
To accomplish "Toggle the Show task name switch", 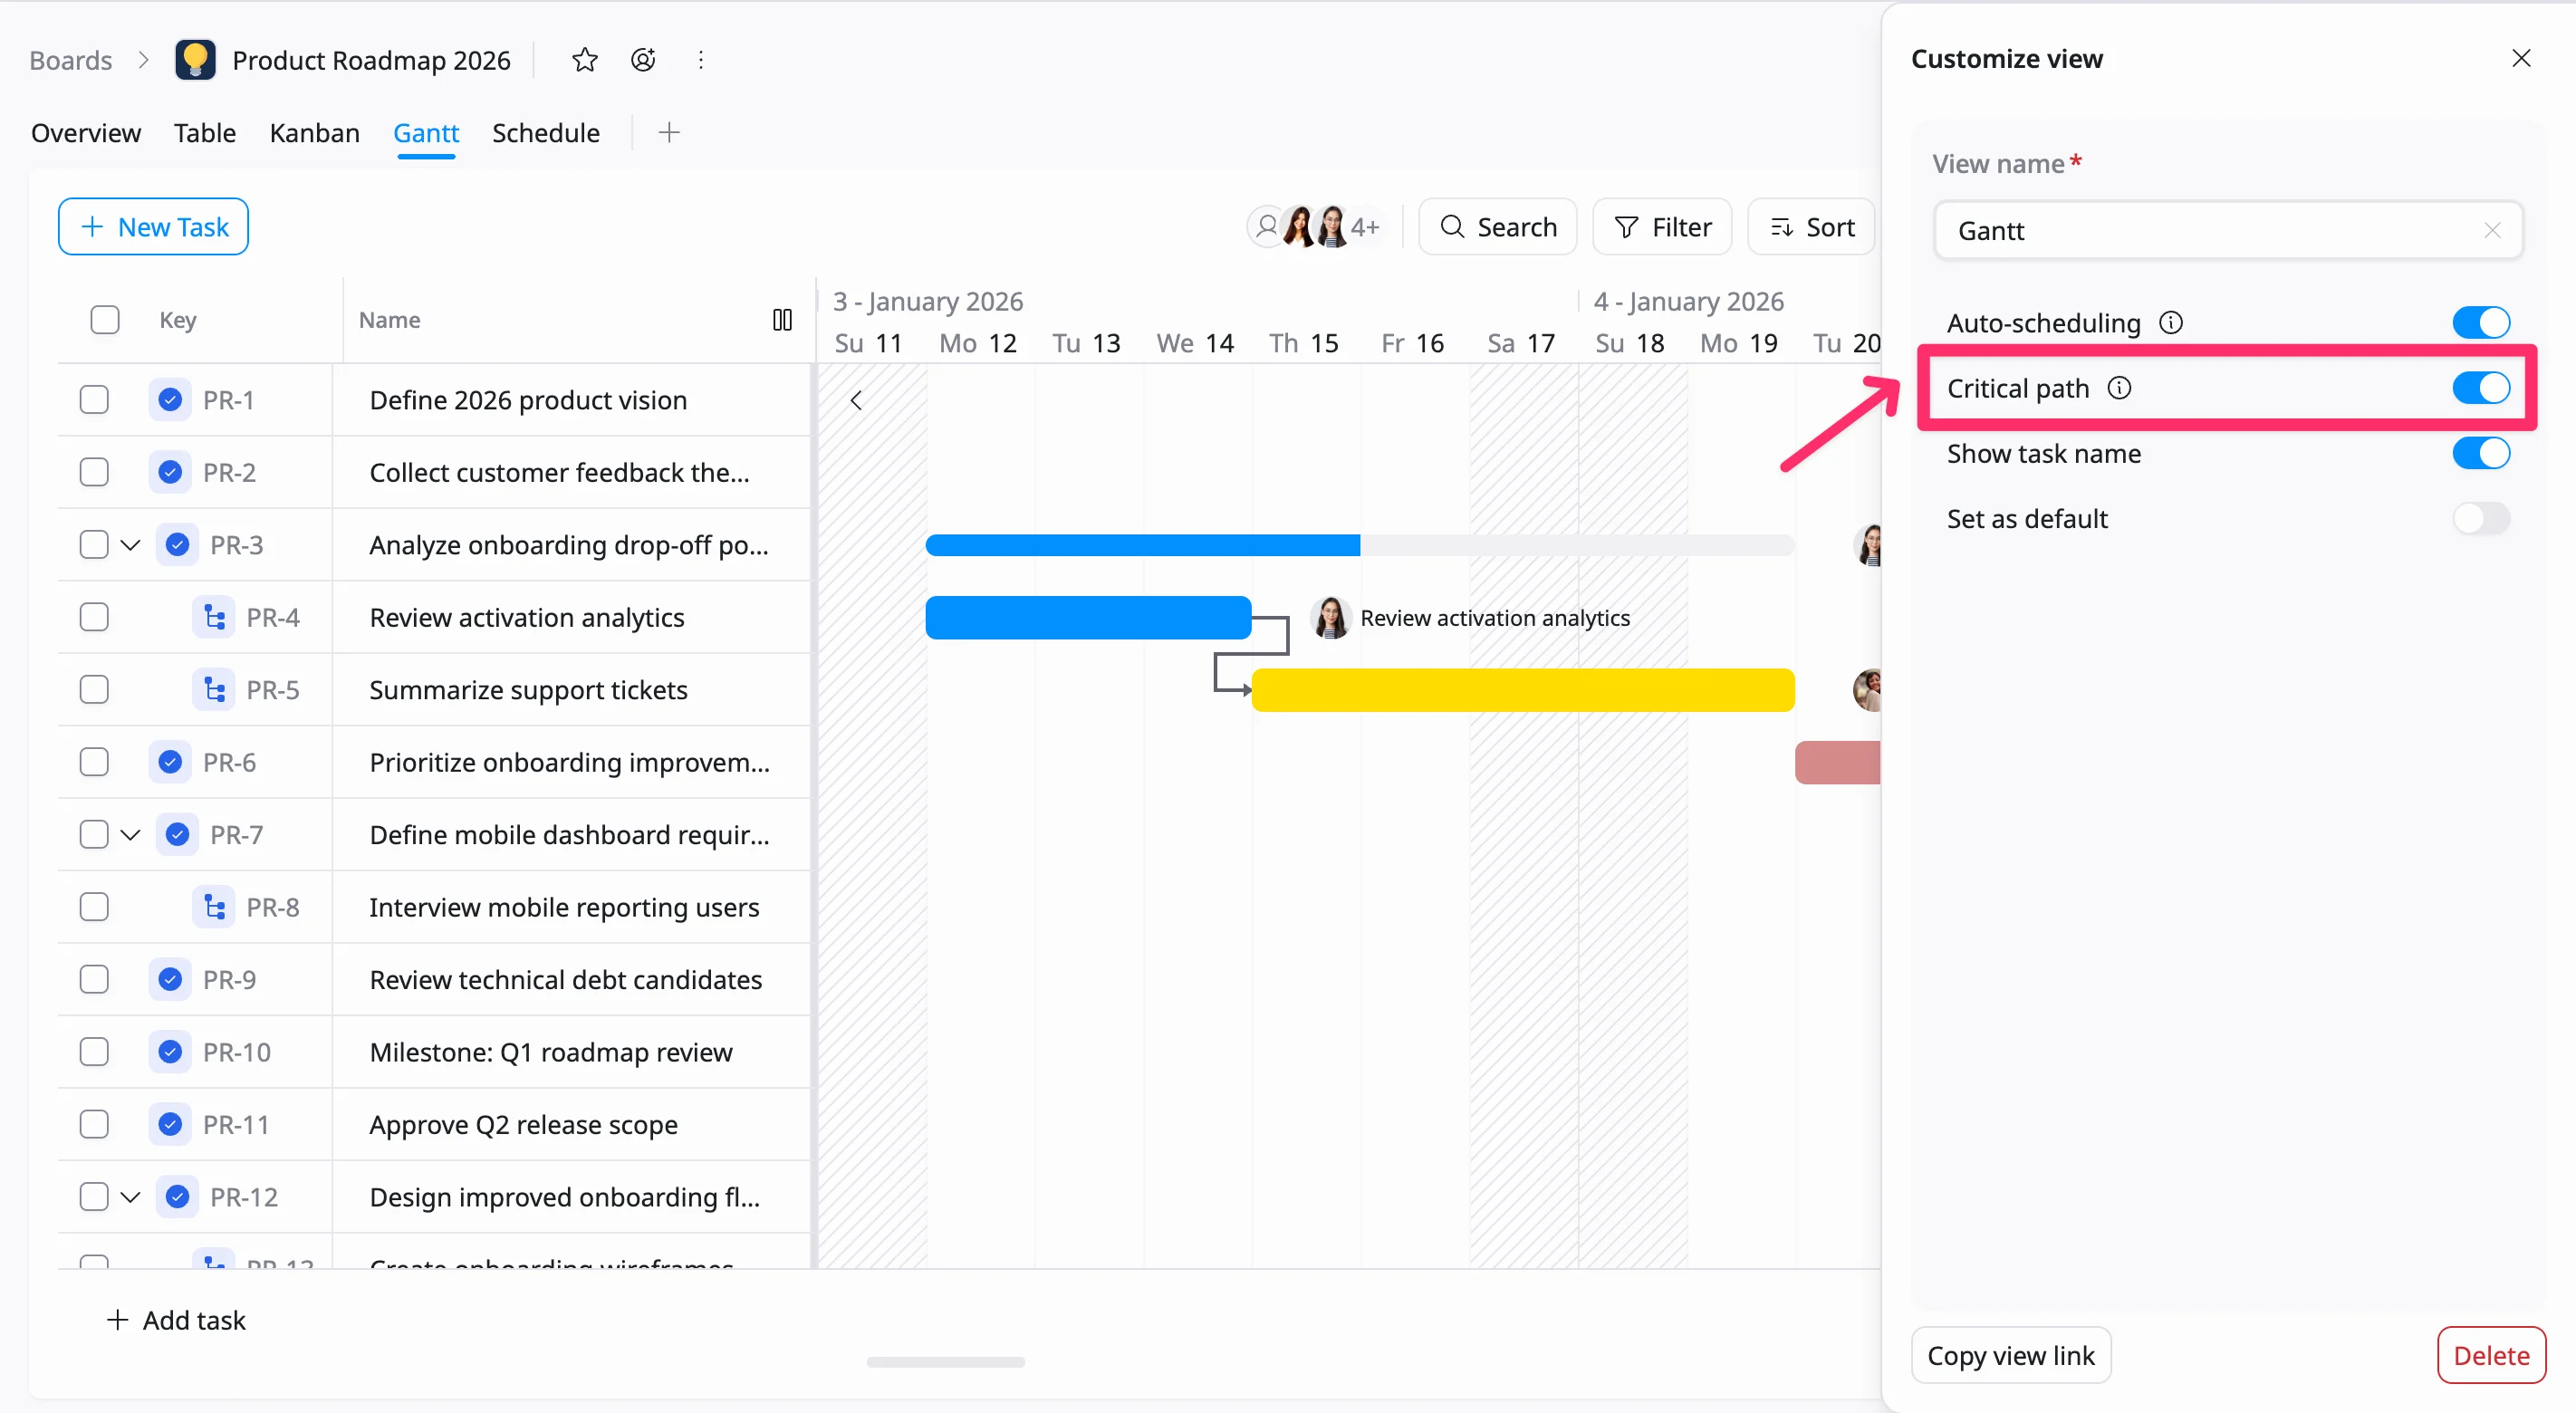I will click(2480, 453).
